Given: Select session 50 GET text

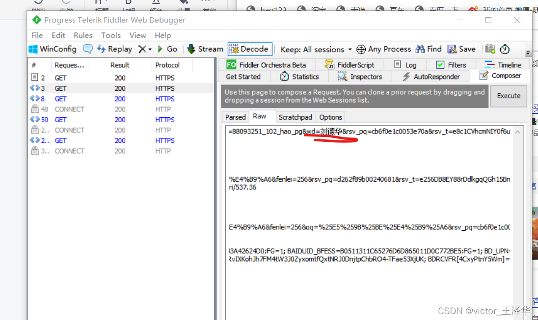Looking at the screenshot, I should point(61,120).
